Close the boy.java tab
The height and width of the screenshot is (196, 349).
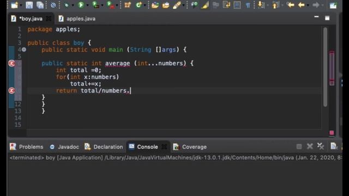point(49,19)
